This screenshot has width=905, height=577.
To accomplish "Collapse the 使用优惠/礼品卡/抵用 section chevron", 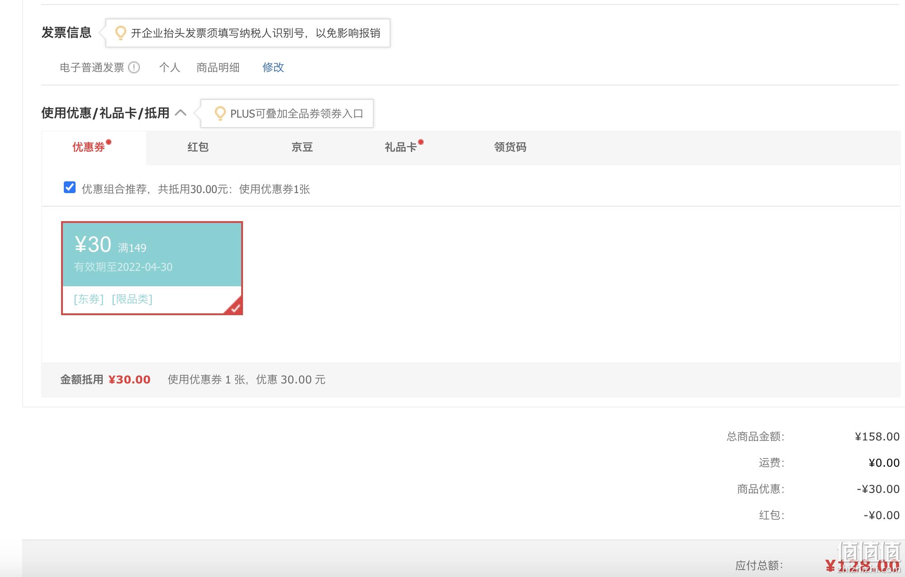I will click(x=181, y=113).
